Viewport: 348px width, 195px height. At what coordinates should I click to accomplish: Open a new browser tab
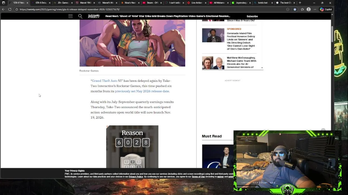click(300, 3)
